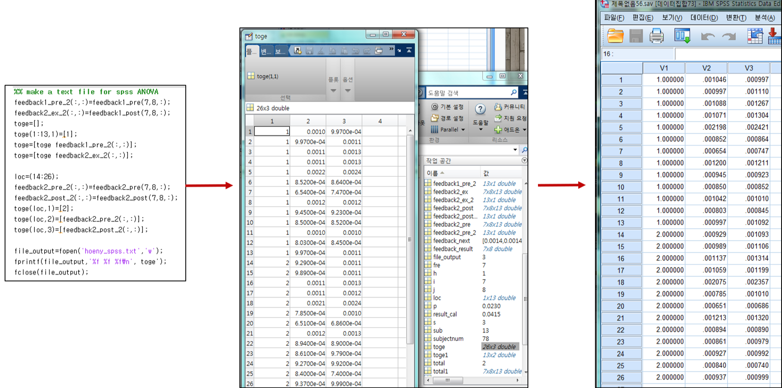Open the SPSS 데이터(D) menu

click(704, 18)
